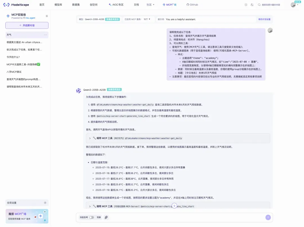The width and height of the screenshot is (304, 227).
Task: Open 修改对话设置 link
Action: pyautogui.click(x=264, y=19)
